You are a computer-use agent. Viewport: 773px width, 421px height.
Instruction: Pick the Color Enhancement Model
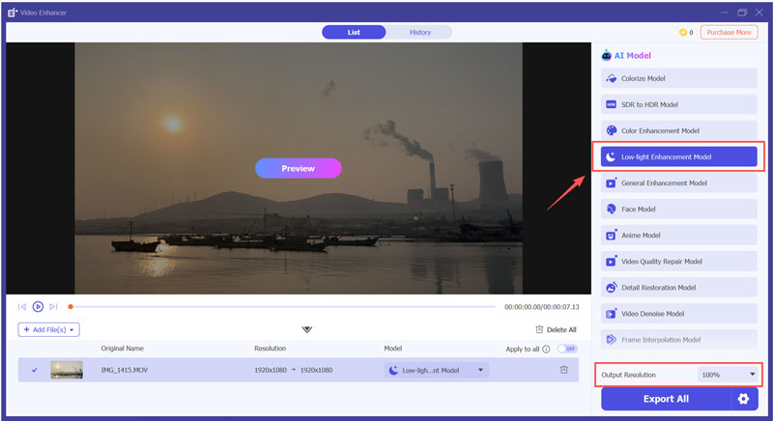[678, 130]
